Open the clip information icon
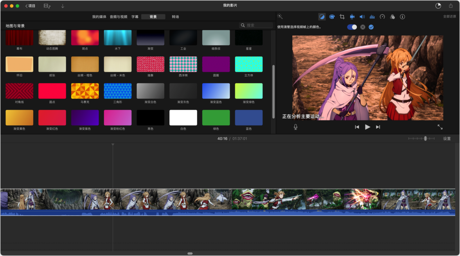The width and height of the screenshot is (460, 256). (x=402, y=17)
